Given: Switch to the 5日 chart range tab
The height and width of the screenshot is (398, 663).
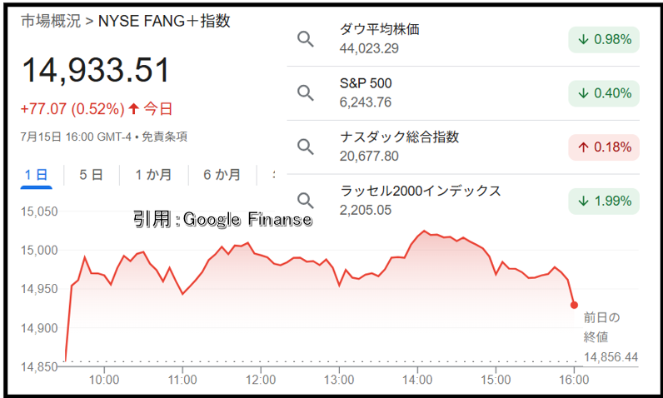Looking at the screenshot, I should pyautogui.click(x=91, y=175).
